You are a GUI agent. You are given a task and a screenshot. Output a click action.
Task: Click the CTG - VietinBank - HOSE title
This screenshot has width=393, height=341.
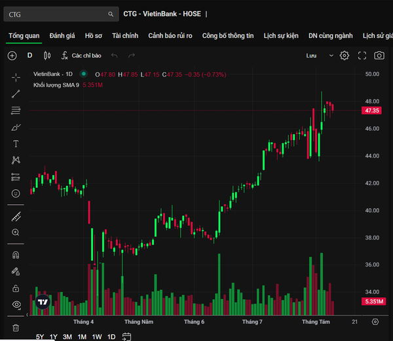(162, 14)
